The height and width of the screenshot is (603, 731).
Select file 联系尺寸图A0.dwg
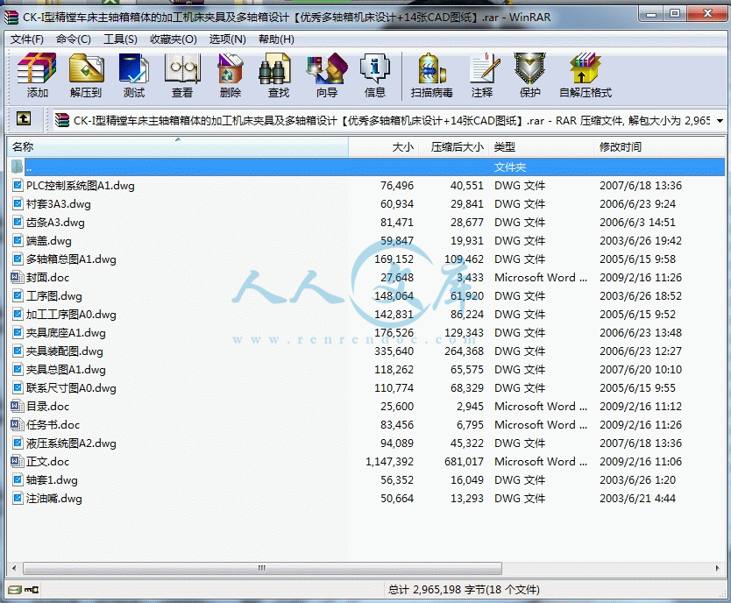click(x=71, y=388)
